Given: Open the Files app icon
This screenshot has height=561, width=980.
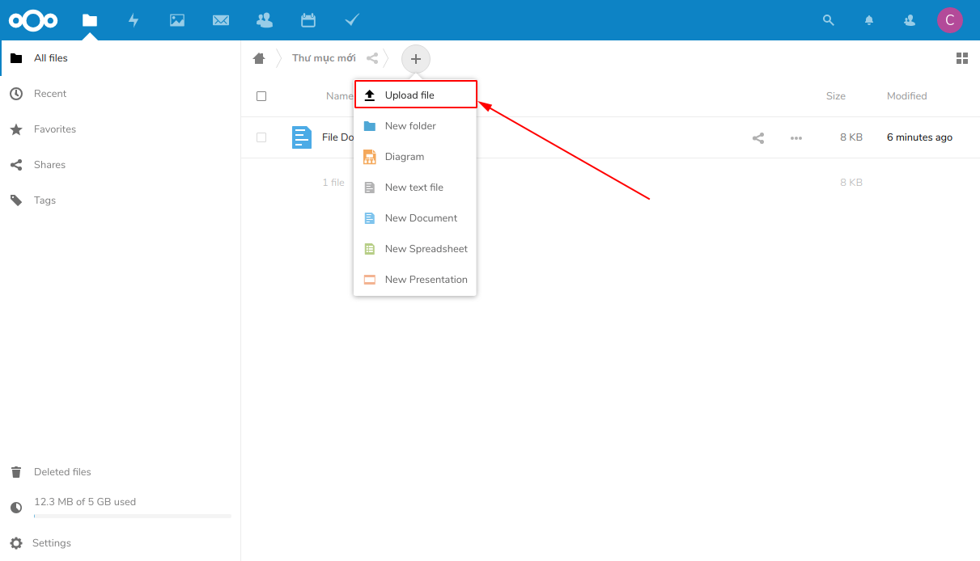Looking at the screenshot, I should (x=90, y=20).
